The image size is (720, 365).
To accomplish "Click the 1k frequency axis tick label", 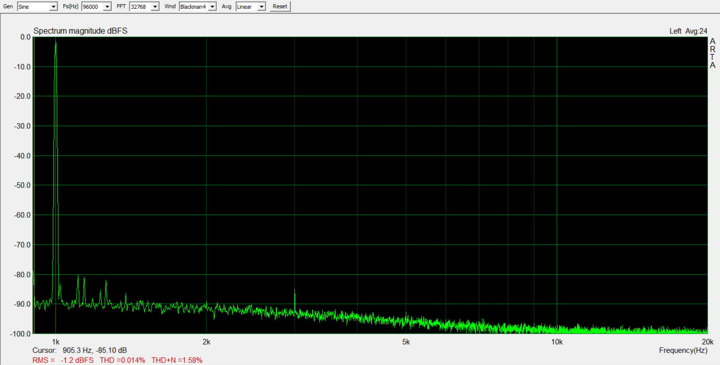I will pyautogui.click(x=56, y=342).
